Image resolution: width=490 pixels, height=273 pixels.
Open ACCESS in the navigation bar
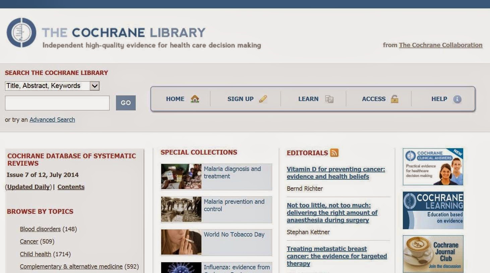tap(374, 99)
